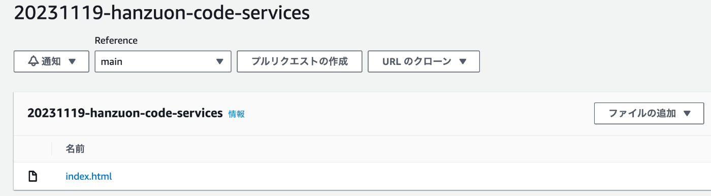Click the triangle arrow on ファイルの追加
The image size is (711, 196).
687,114
